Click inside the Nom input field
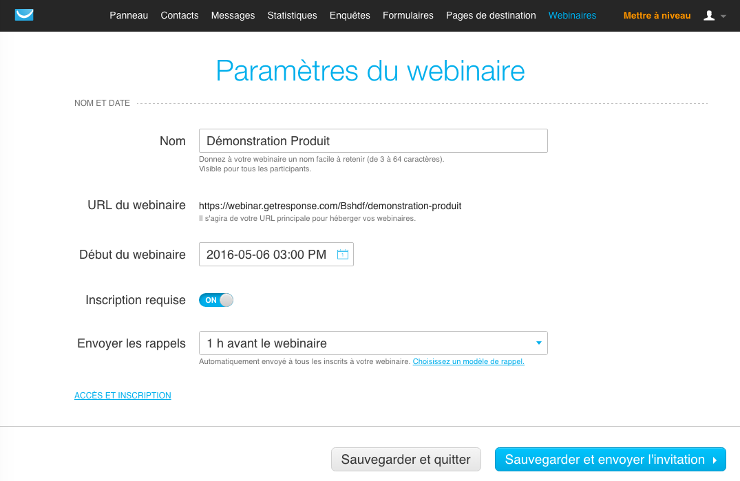This screenshot has height=481, width=740. (373, 141)
